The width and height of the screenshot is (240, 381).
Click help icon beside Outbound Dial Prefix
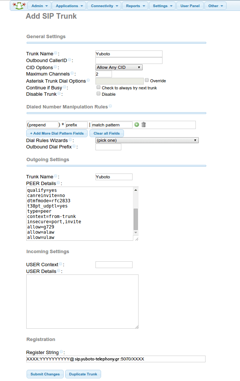coord(74,146)
